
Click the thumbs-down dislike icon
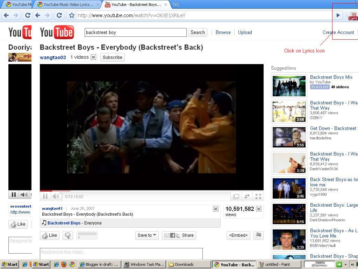coord(68,235)
